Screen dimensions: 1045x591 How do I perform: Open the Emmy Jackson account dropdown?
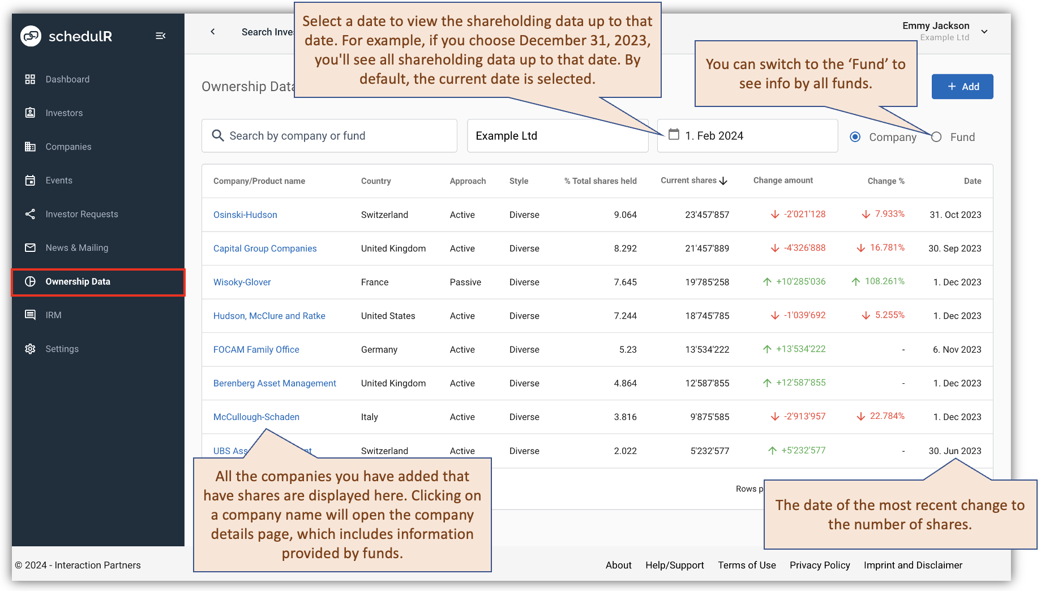pyautogui.click(x=984, y=32)
